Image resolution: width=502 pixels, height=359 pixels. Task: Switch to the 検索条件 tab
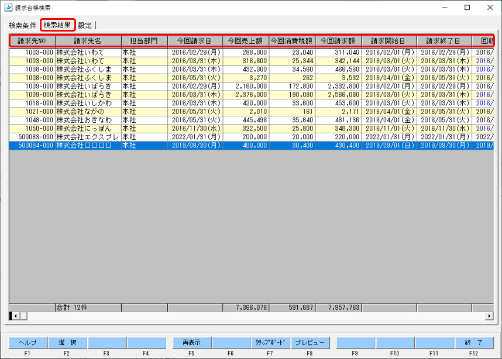point(22,25)
